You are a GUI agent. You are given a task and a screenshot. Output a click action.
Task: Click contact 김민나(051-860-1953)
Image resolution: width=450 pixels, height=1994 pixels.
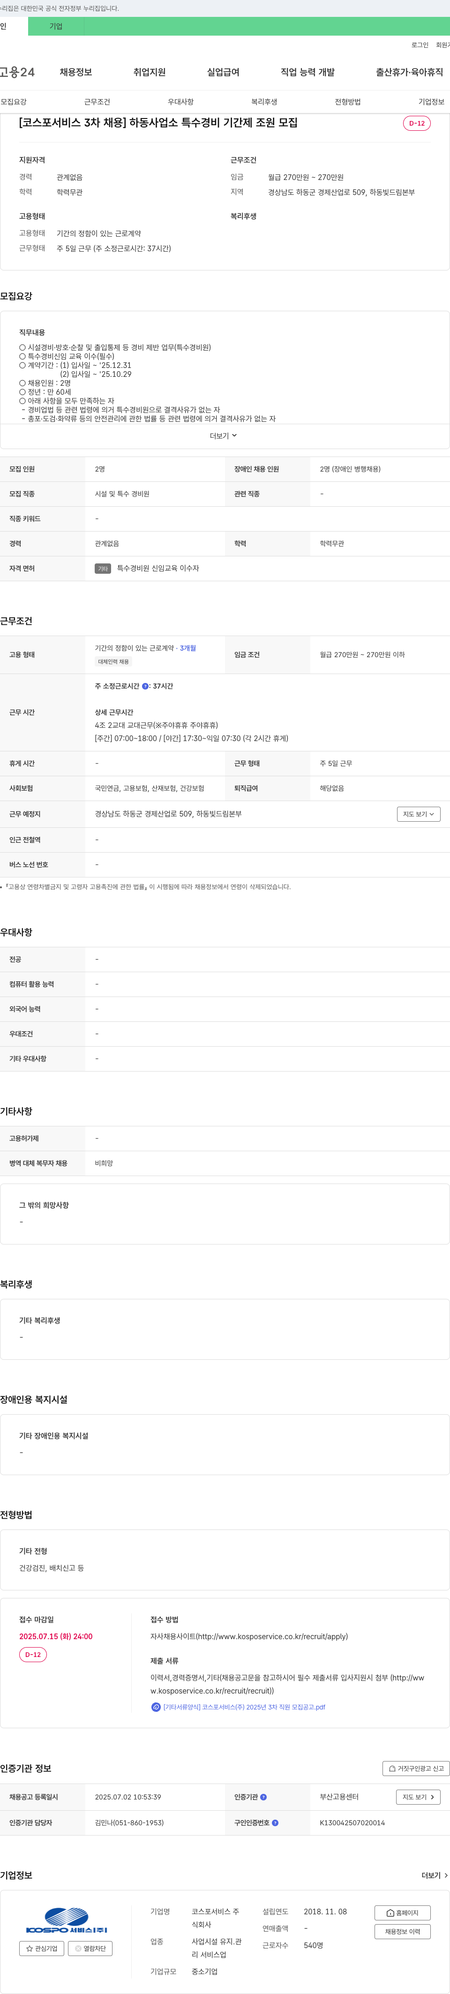click(129, 1822)
